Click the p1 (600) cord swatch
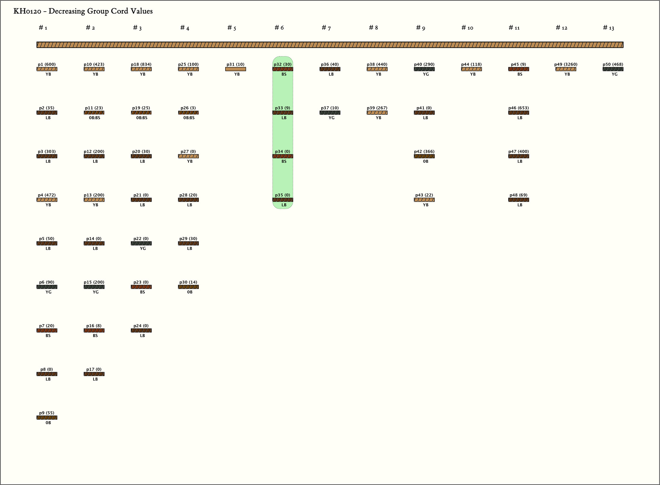This screenshot has width=660, height=485. (47, 69)
